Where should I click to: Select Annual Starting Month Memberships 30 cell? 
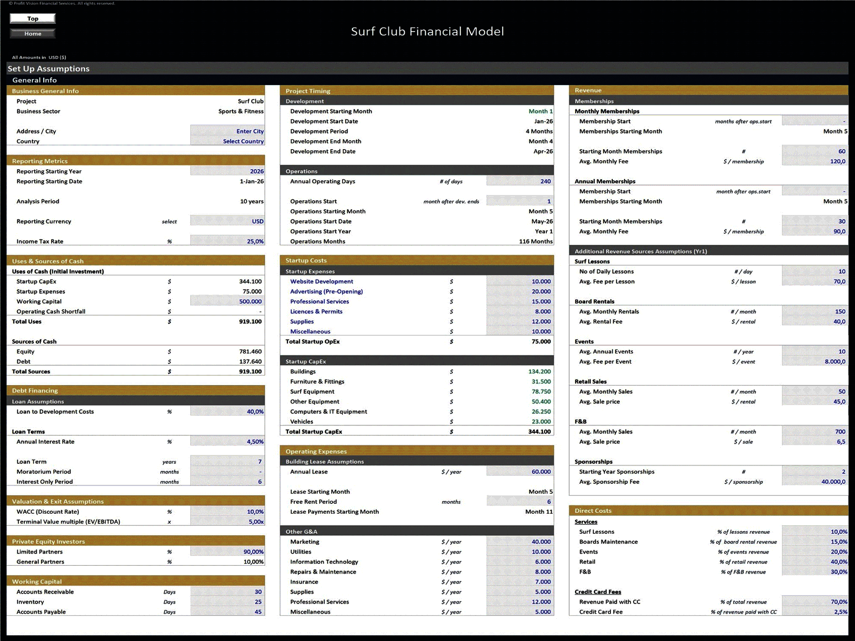[x=815, y=221]
